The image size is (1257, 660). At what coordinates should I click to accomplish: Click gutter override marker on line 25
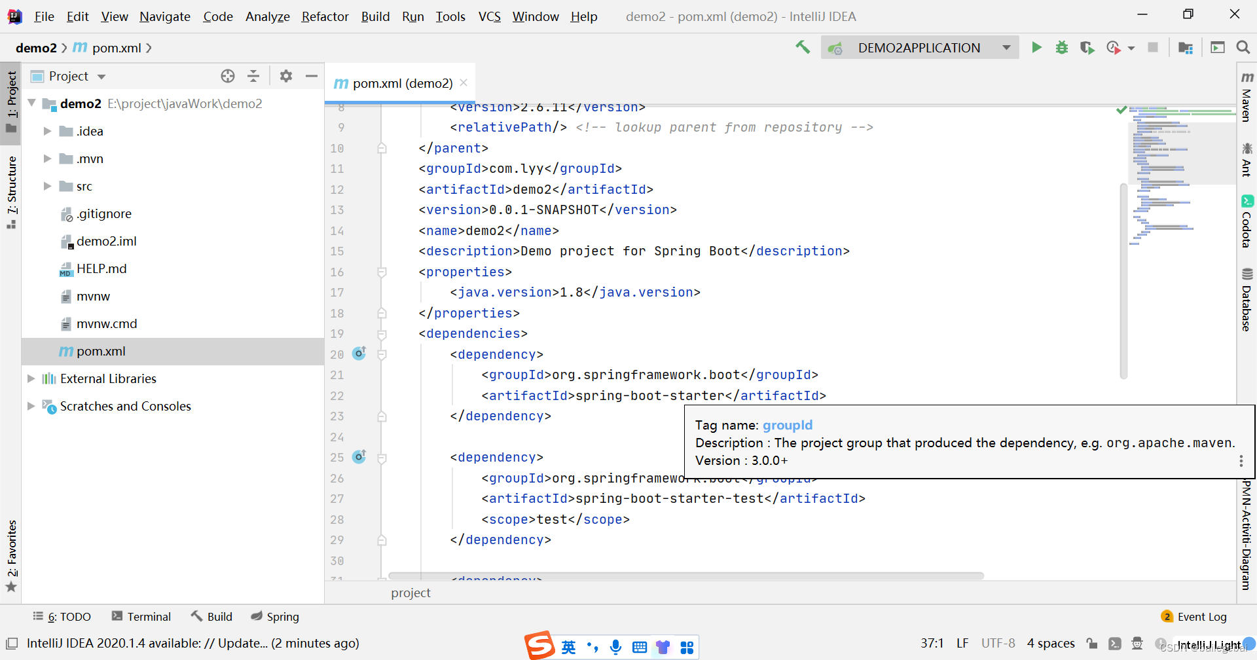359,456
